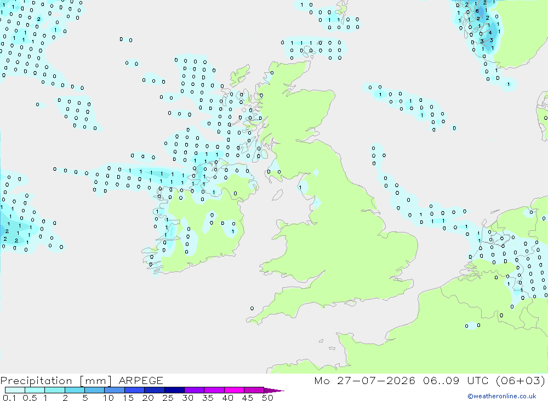Pick the 45–50 mm legend color swatch
548x401 pixels.
254,390
